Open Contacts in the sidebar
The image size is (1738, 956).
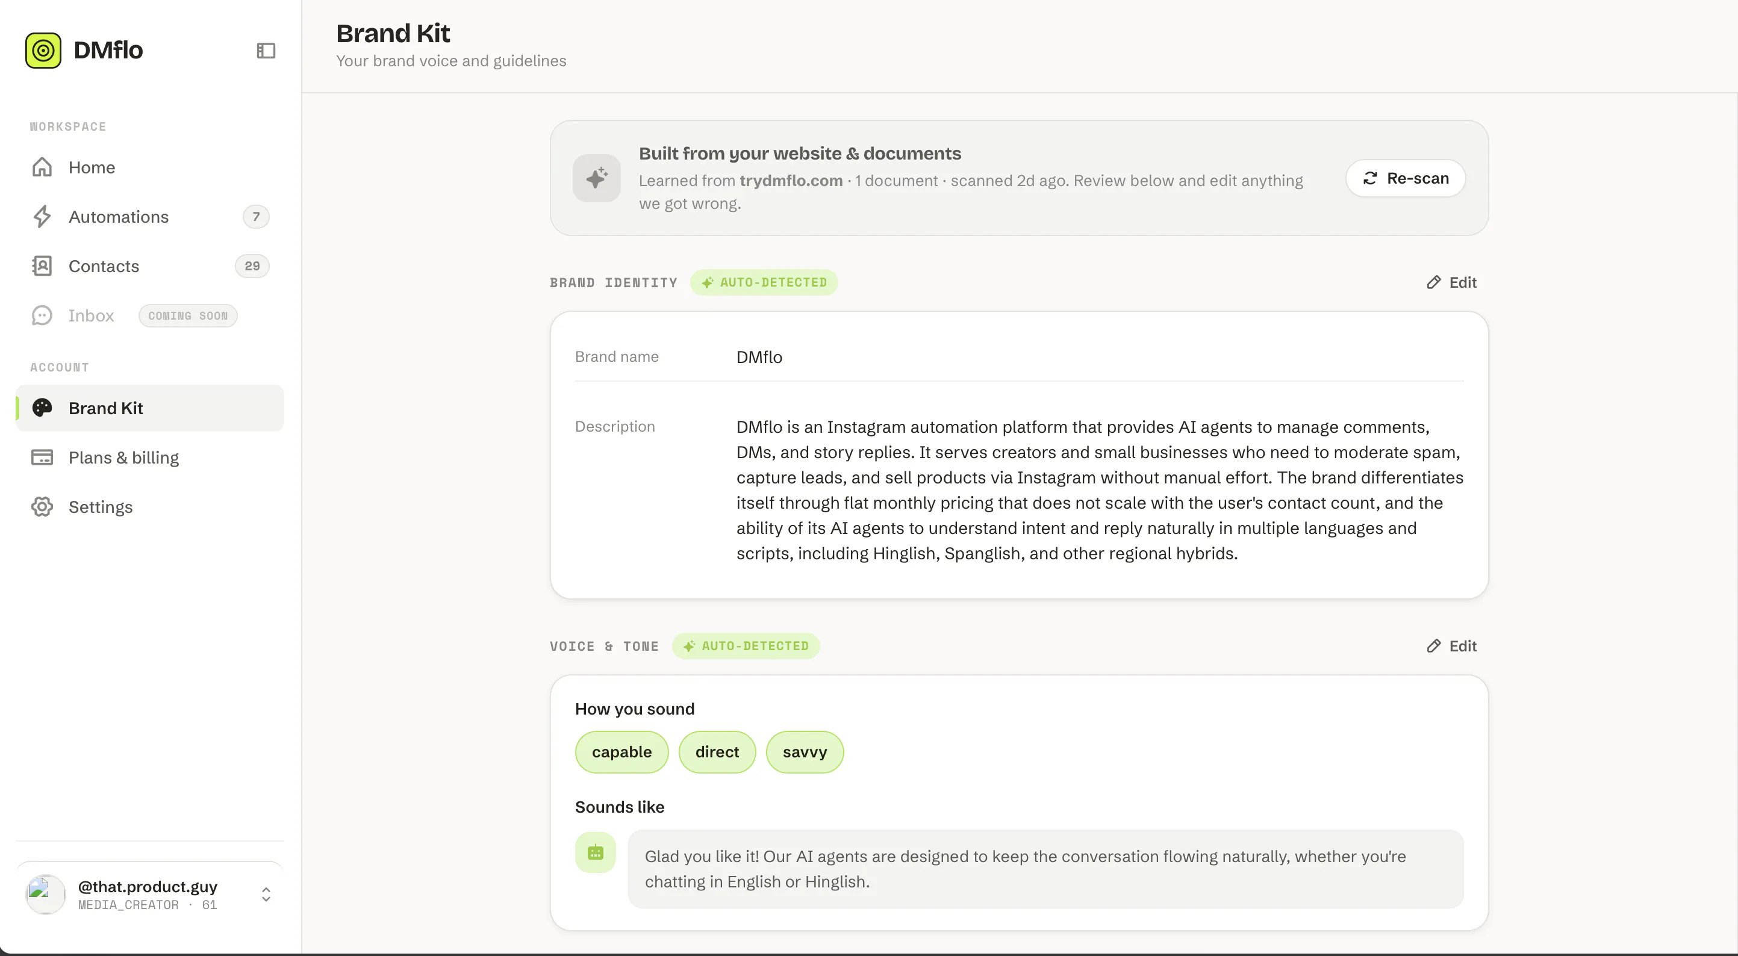(150, 266)
